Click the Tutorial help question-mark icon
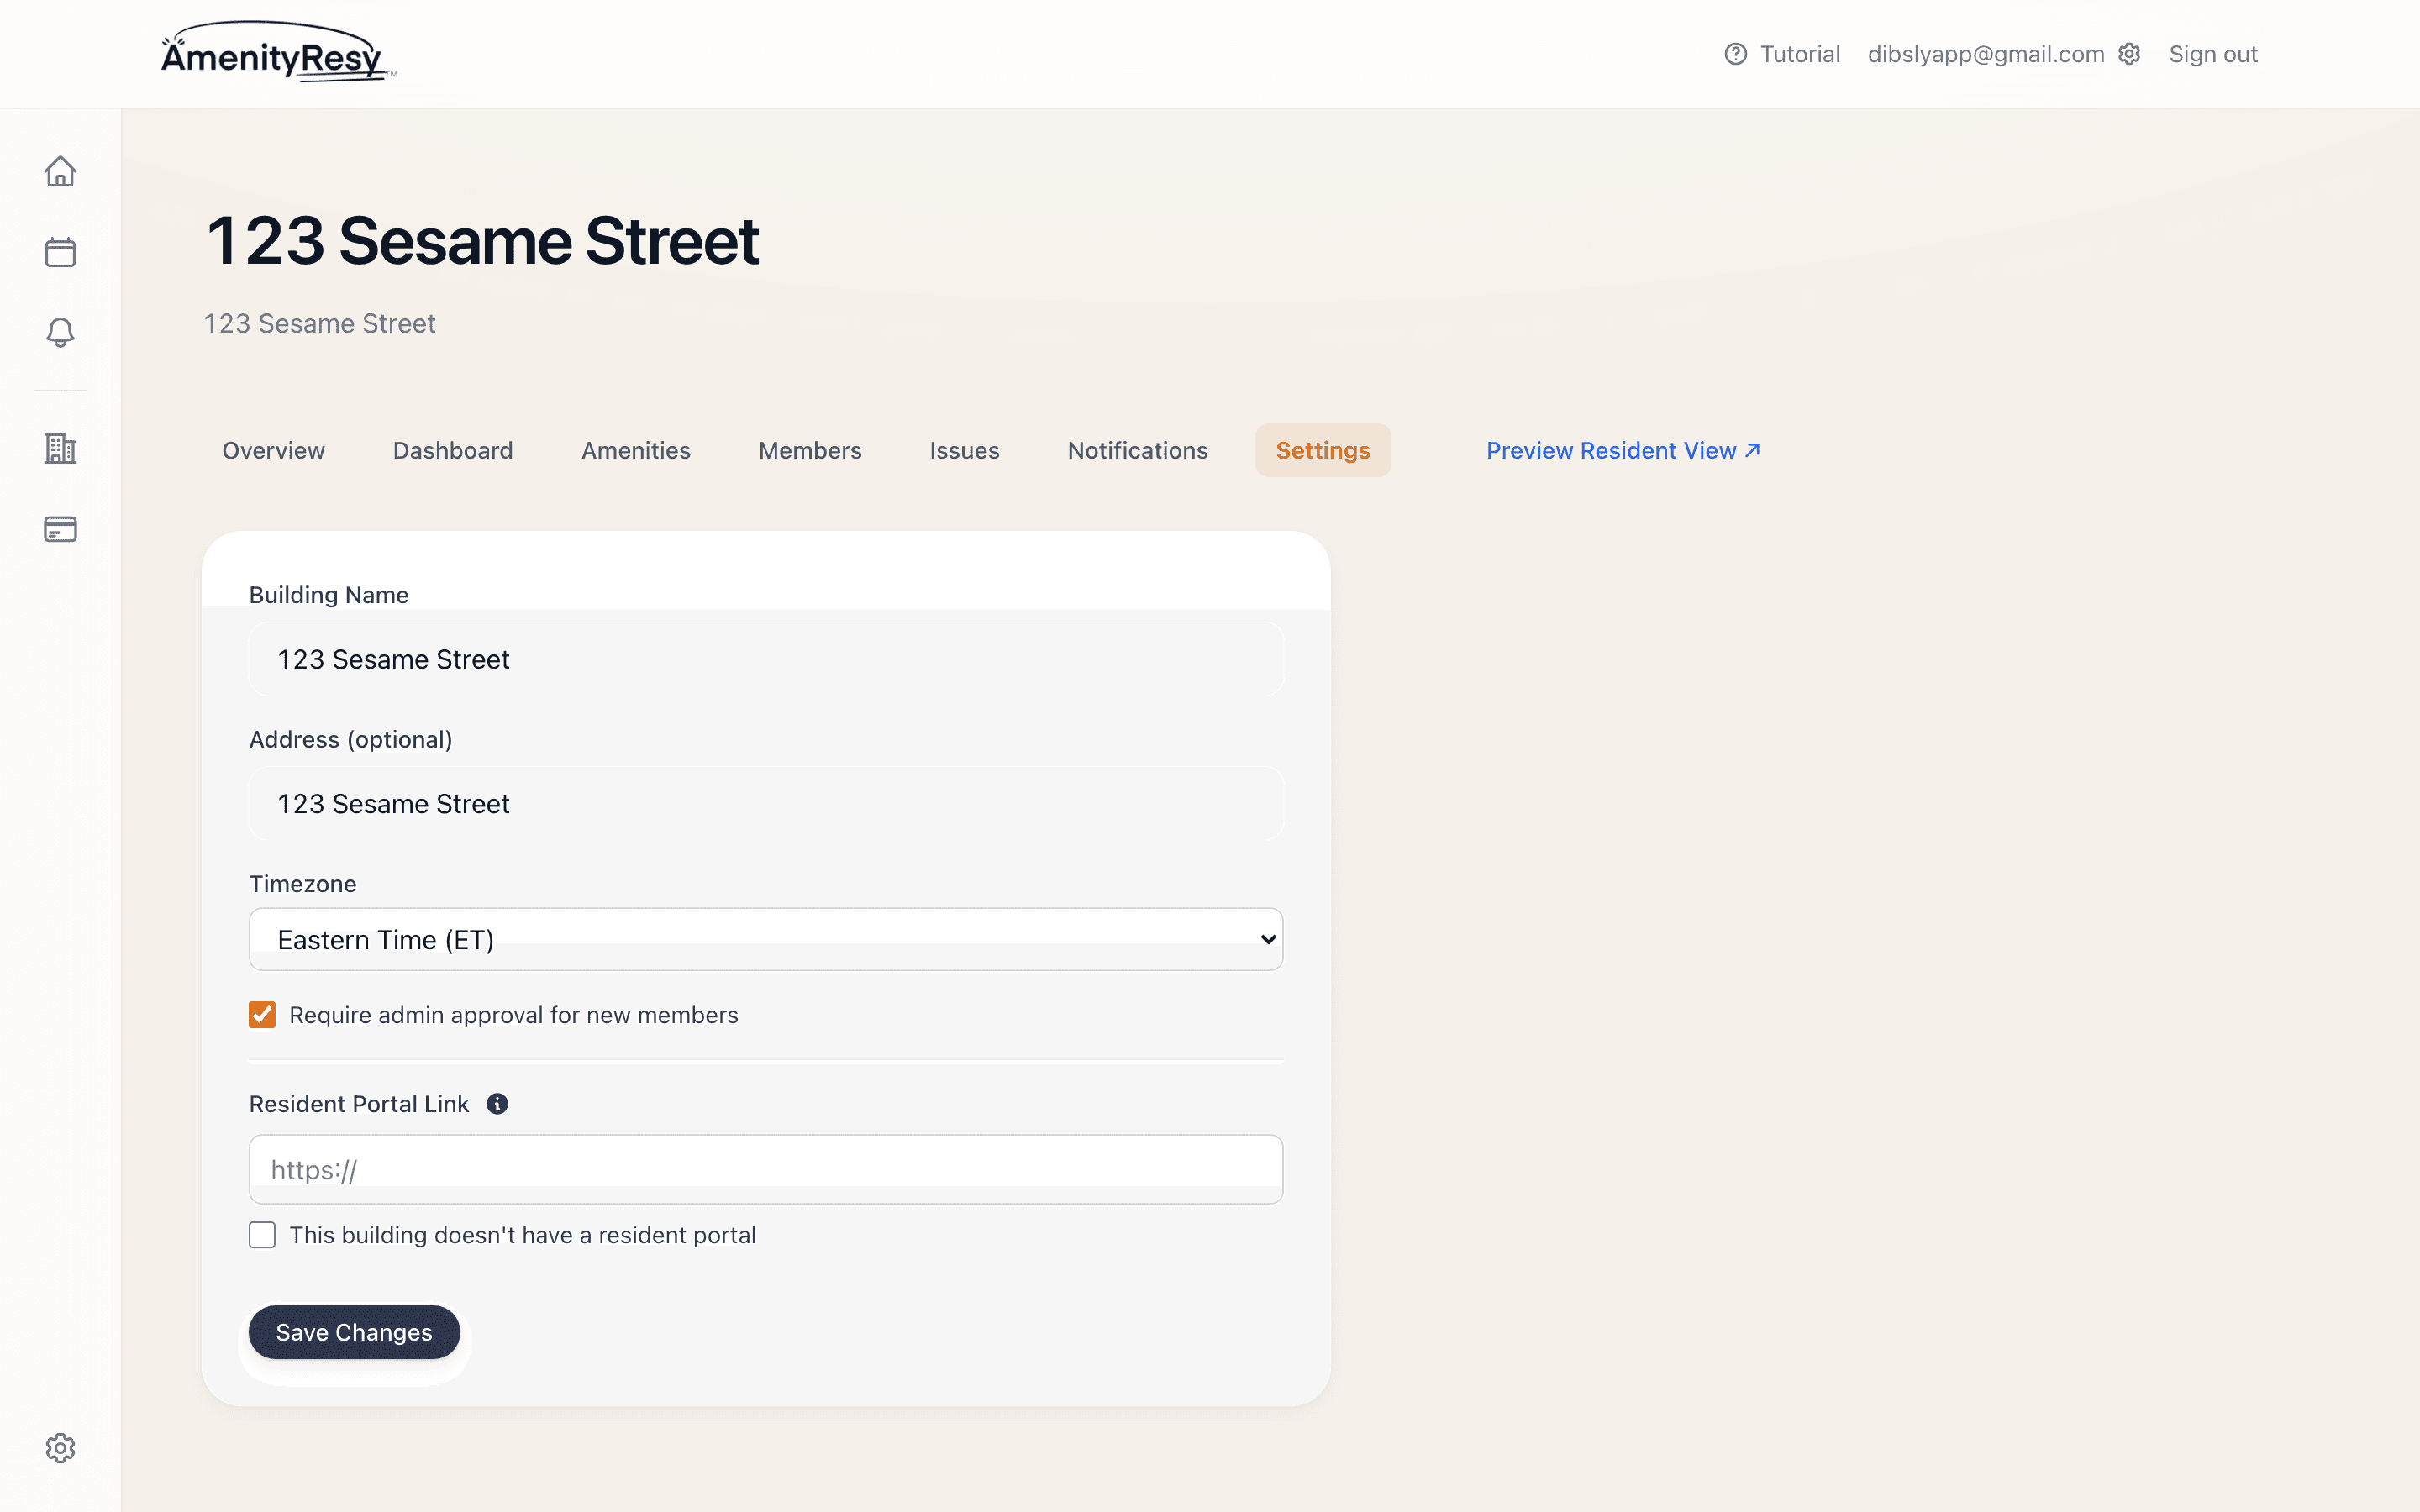Image resolution: width=2420 pixels, height=1512 pixels. point(1736,54)
